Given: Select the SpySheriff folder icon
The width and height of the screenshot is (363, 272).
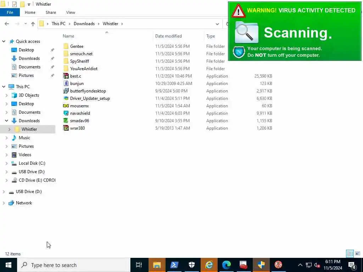Looking at the screenshot, I should pyautogui.click(x=66, y=61).
